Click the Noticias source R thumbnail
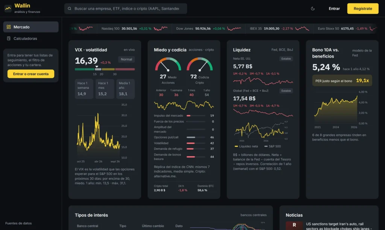The width and height of the screenshot is (385, 230). (x=294, y=225)
